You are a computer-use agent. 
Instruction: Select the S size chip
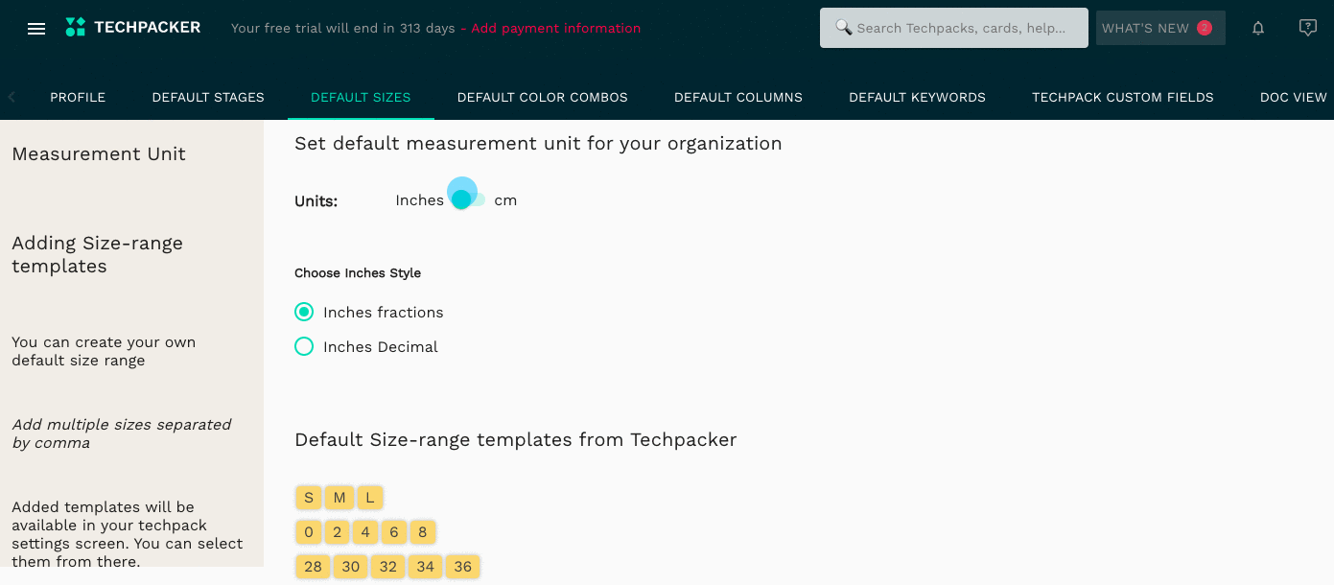[308, 498]
